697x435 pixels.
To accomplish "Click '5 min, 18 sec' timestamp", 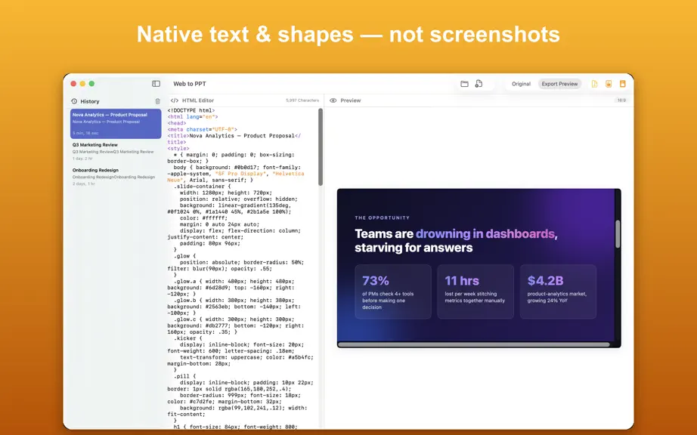I will click(x=85, y=133).
